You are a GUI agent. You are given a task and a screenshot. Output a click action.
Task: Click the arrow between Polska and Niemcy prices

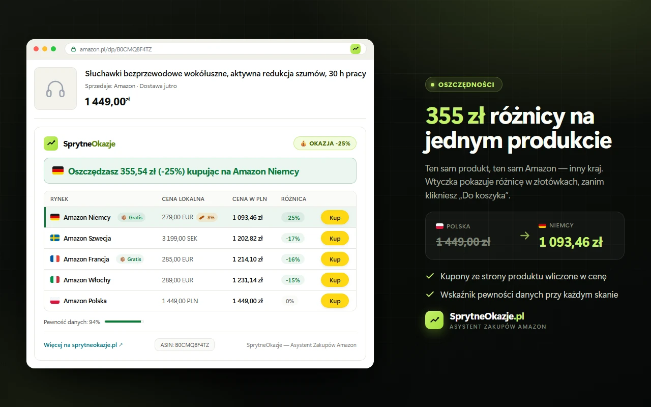pyautogui.click(x=525, y=236)
